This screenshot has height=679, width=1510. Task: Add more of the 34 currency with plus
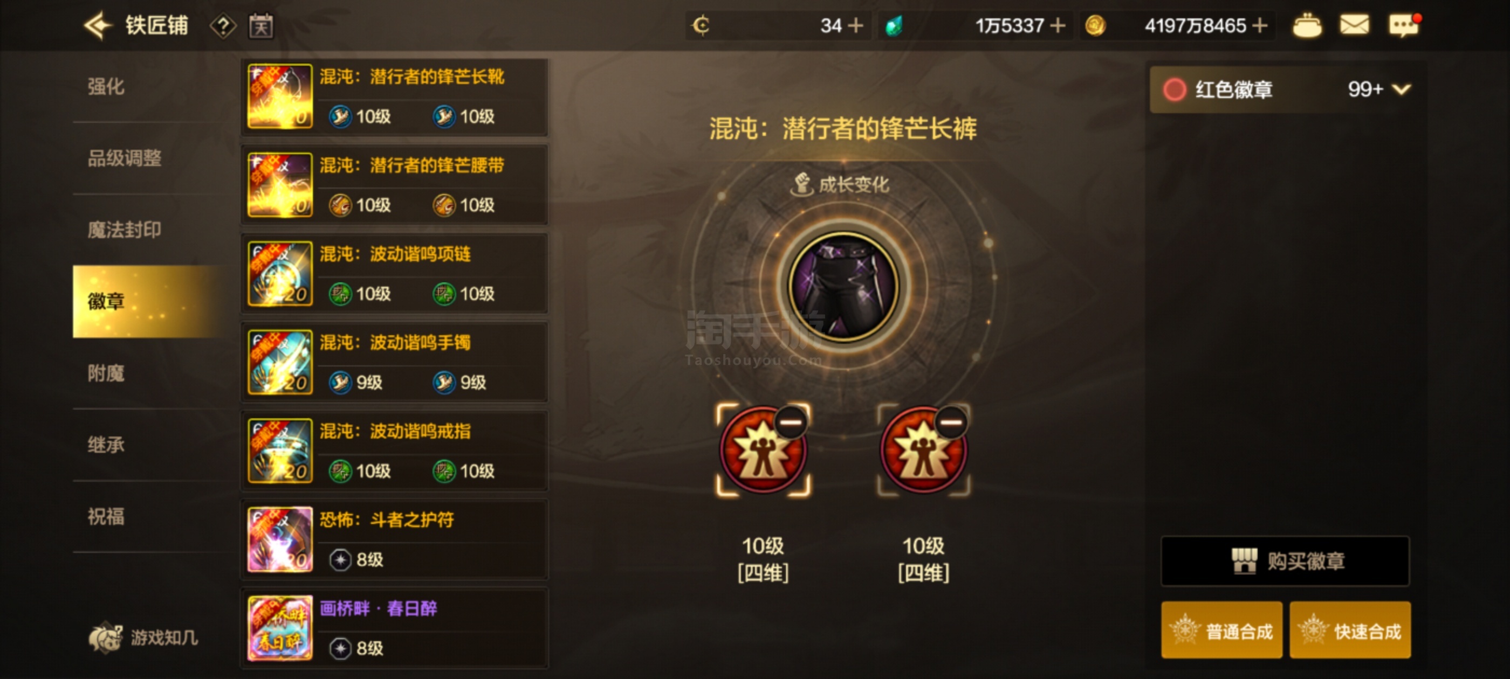tap(855, 26)
